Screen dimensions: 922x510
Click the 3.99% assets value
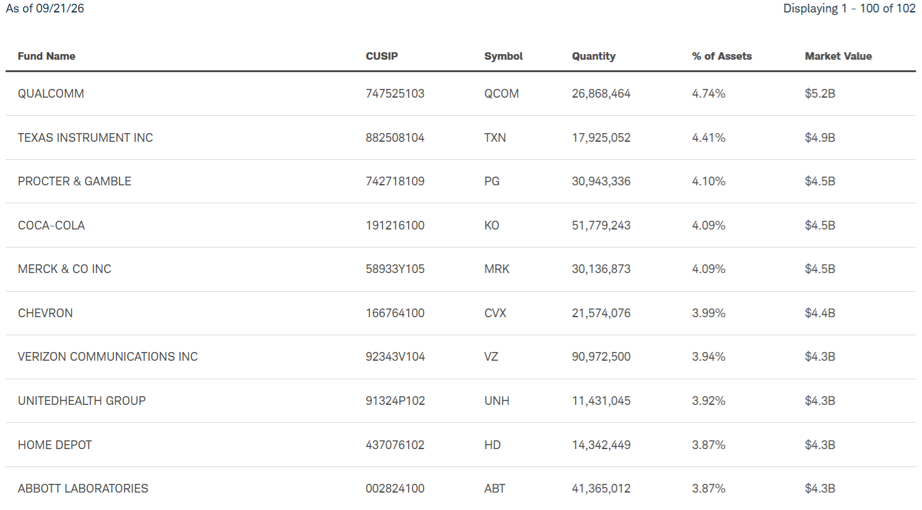[x=709, y=313]
